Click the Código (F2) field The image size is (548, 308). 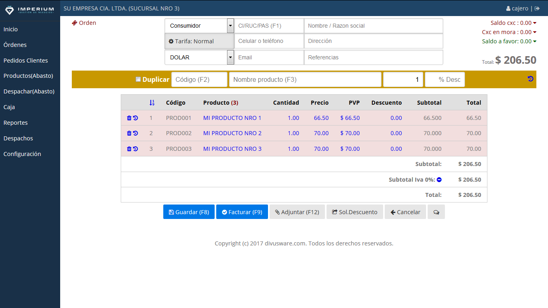click(x=199, y=79)
